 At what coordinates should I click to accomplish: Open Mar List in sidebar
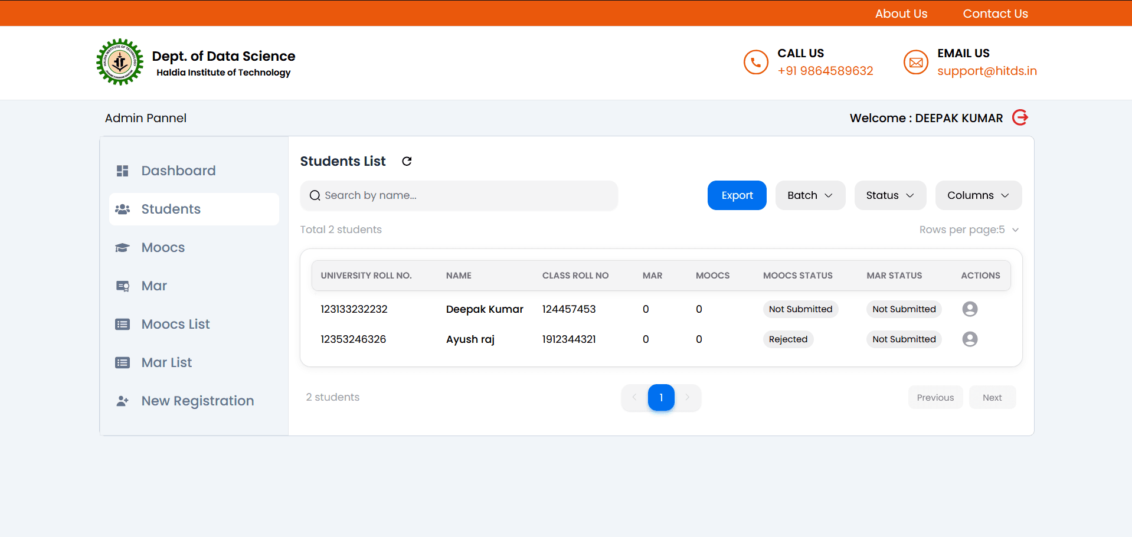click(194, 362)
